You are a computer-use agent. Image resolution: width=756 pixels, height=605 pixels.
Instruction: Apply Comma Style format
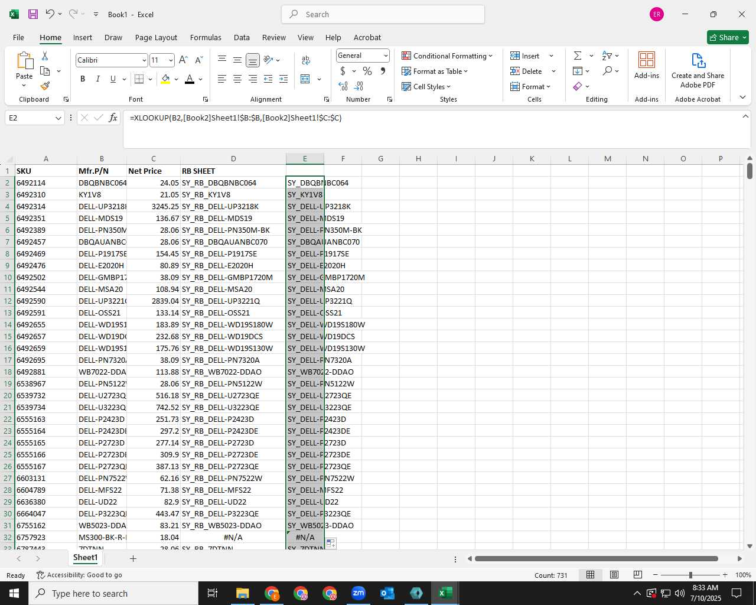point(383,71)
